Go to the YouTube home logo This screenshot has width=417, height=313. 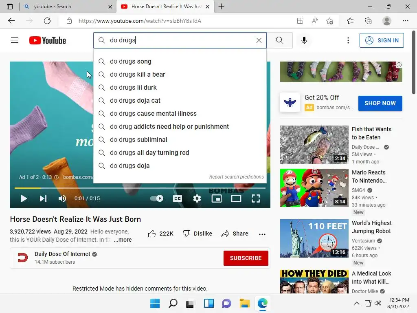click(48, 40)
